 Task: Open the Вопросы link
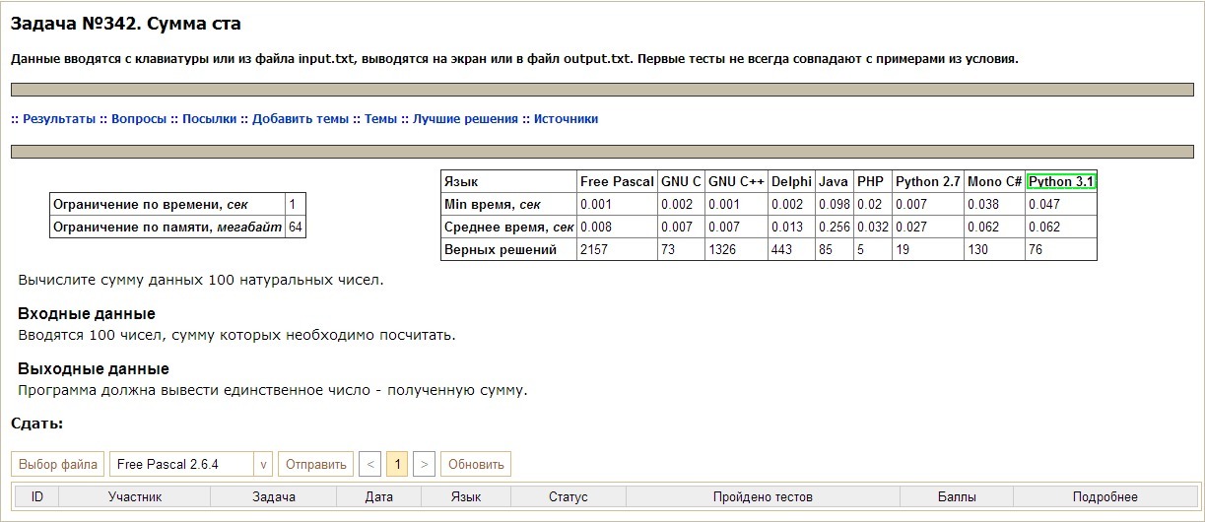click(139, 119)
